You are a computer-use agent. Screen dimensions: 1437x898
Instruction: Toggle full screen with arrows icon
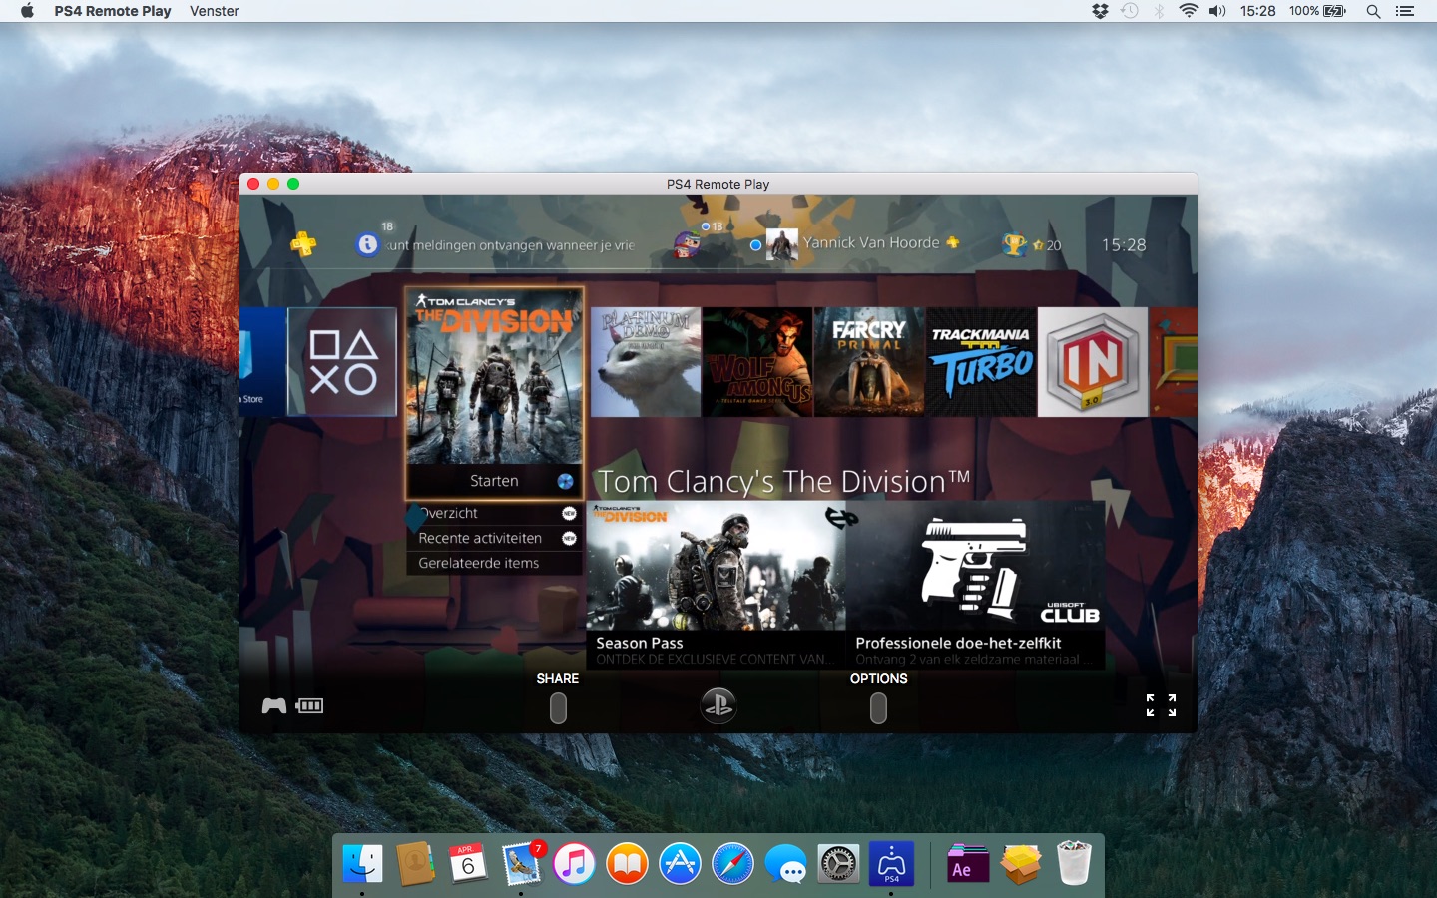(x=1161, y=705)
